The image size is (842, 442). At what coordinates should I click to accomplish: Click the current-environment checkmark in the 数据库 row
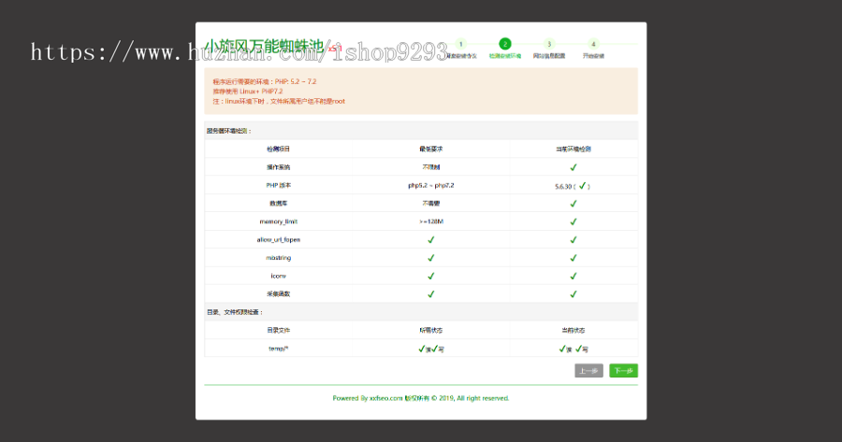pyautogui.click(x=573, y=203)
